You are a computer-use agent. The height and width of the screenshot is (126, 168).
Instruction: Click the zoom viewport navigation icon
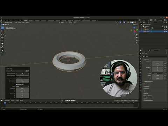(x=137, y=35)
